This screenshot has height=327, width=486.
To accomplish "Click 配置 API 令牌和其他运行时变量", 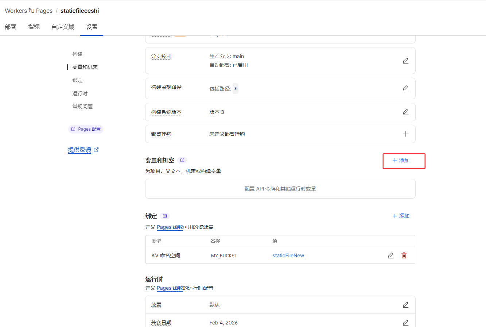I will coord(280,189).
